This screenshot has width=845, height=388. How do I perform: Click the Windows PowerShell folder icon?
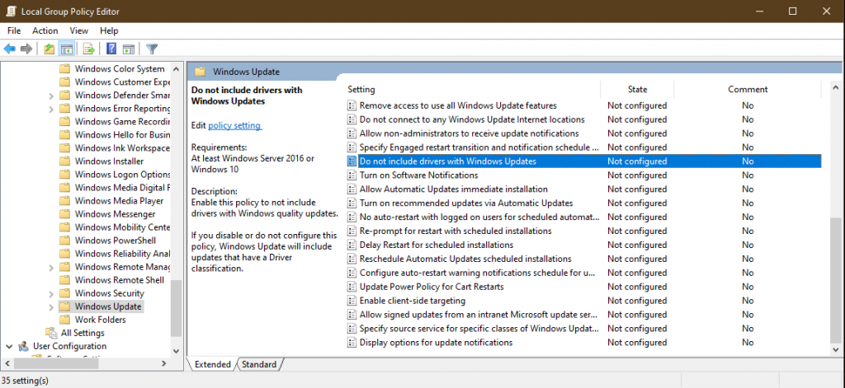[64, 241]
